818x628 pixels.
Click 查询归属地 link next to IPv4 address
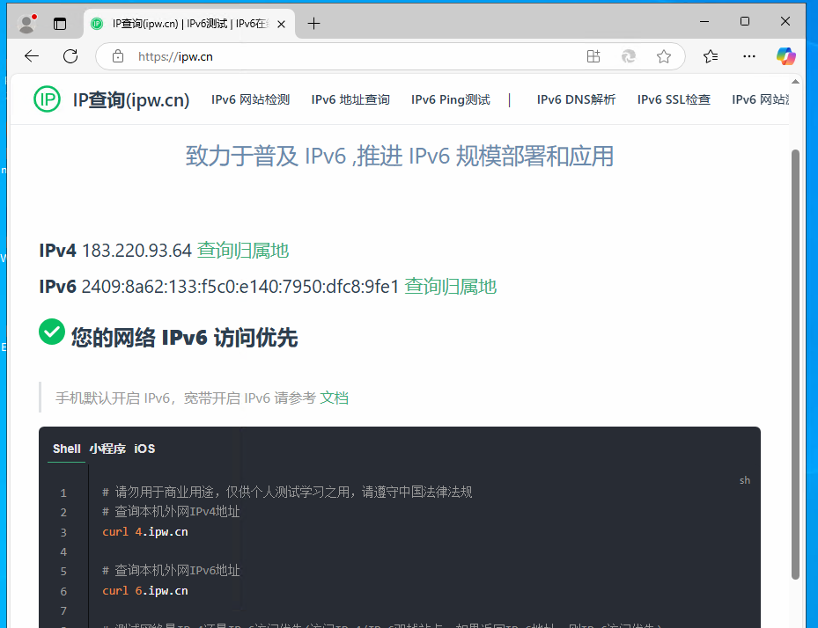click(x=243, y=251)
